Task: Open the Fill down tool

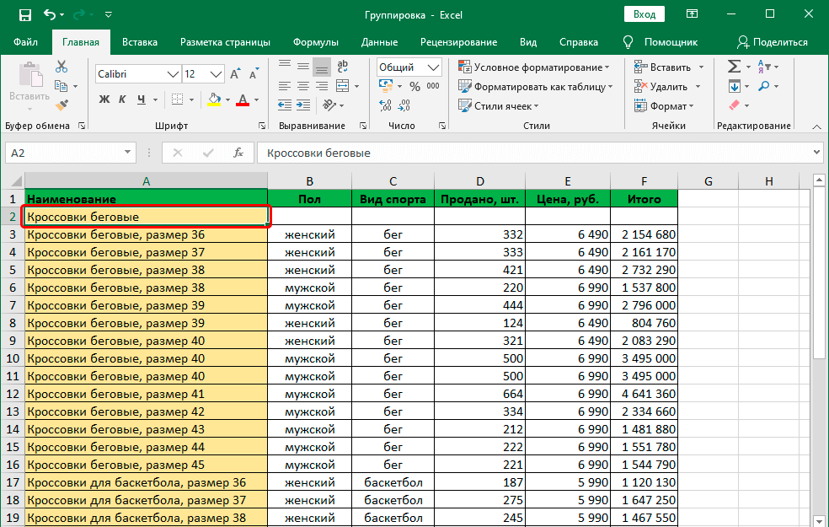Action: pyautogui.click(x=735, y=86)
